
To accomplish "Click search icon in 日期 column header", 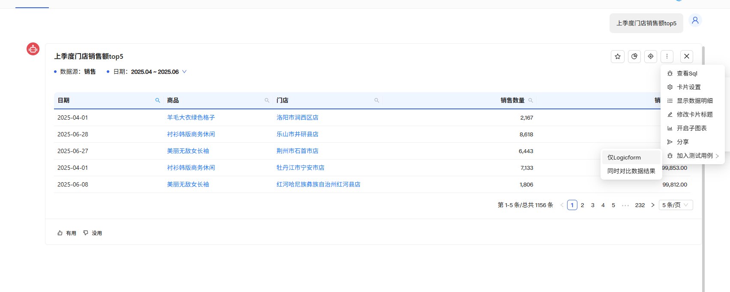I will click(x=158, y=100).
